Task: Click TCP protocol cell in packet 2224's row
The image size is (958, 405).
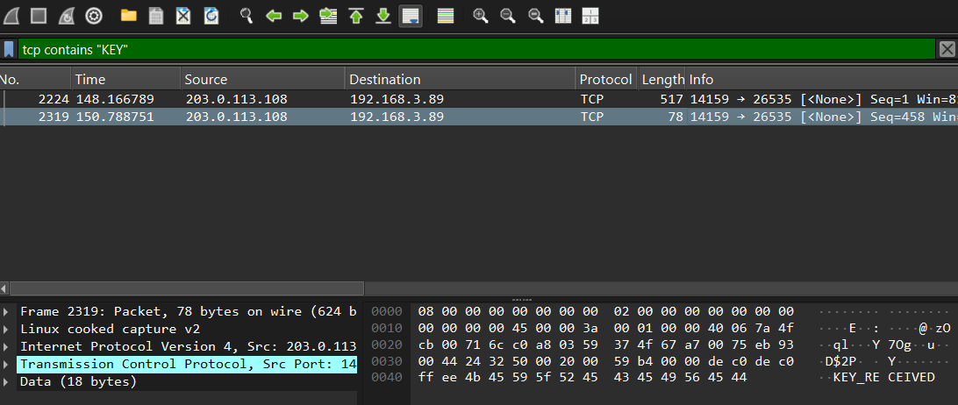Action: tap(591, 99)
